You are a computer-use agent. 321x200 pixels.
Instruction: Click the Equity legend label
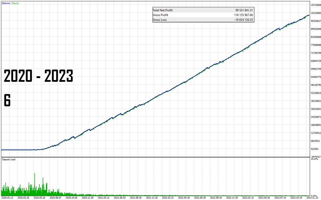16,3
